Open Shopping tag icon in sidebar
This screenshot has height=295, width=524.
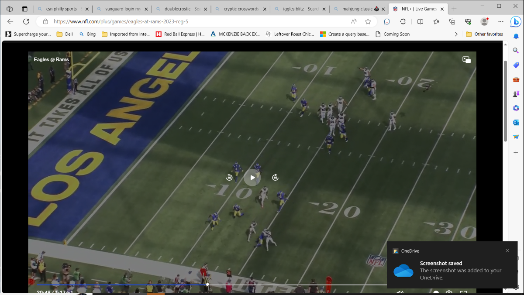coord(516,65)
